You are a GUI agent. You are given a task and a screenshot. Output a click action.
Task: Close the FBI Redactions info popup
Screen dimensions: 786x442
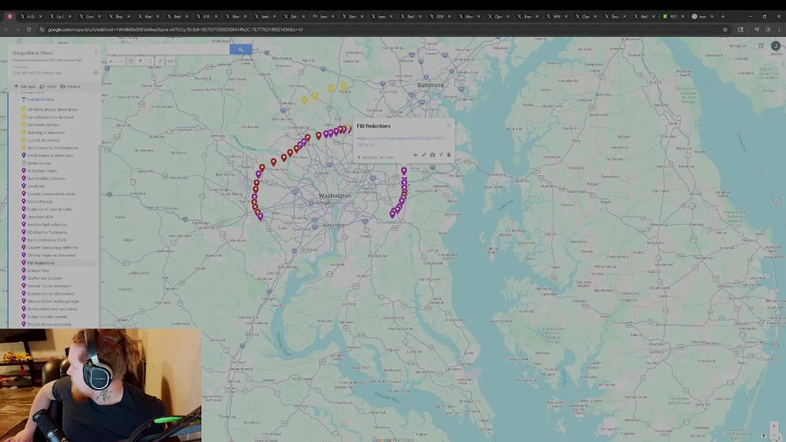coord(448,125)
